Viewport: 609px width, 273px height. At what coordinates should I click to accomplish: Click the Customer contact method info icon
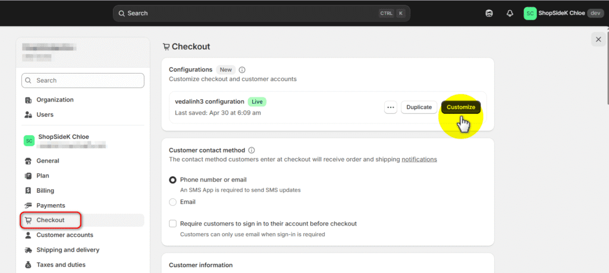click(252, 150)
